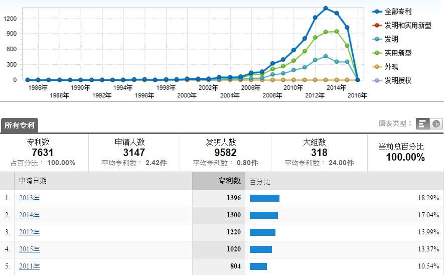Open the 2013年 link
The image size is (446, 275).
(x=29, y=198)
